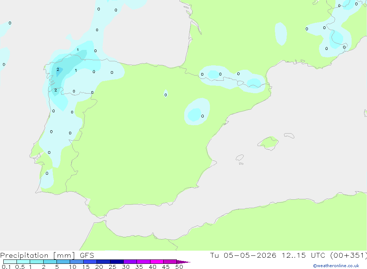The height and width of the screenshot is (269, 367).
Task: Click the 0.1–0.5 mm legend color swatch
Action: point(10,262)
